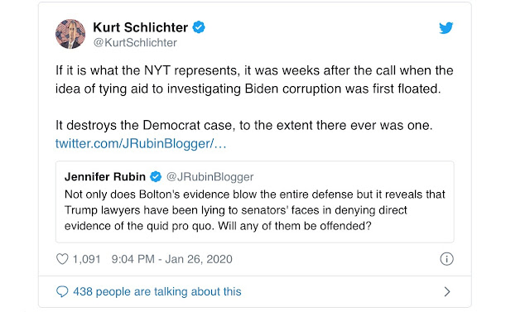The height and width of the screenshot is (312, 530).
Task: Click the 1,091 likes count
Action: (86, 259)
